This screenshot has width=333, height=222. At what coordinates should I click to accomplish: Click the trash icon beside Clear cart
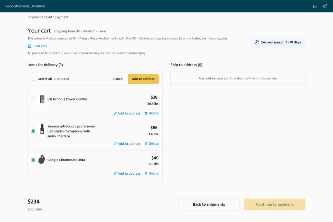30,46
